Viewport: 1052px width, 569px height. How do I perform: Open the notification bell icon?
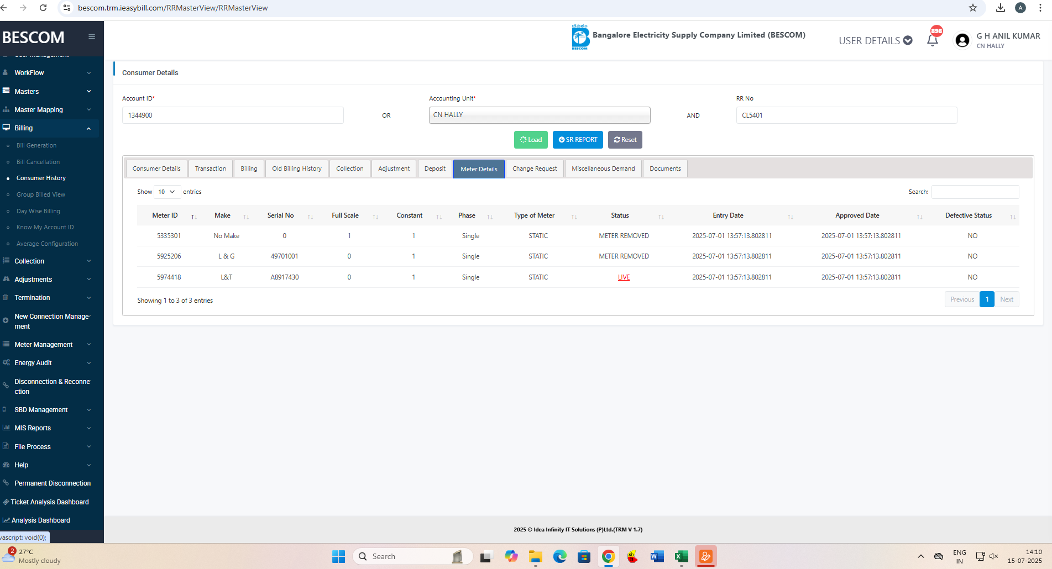(933, 40)
